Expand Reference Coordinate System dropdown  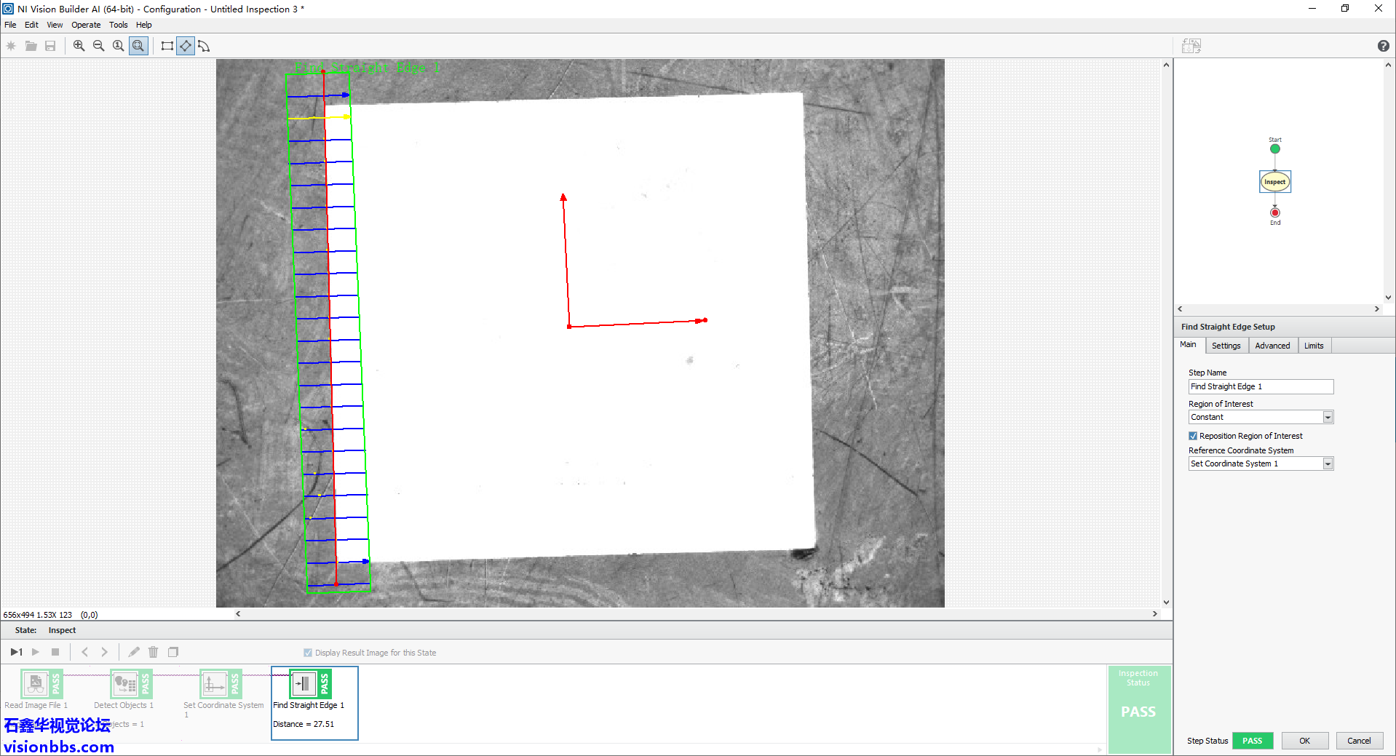click(1328, 463)
